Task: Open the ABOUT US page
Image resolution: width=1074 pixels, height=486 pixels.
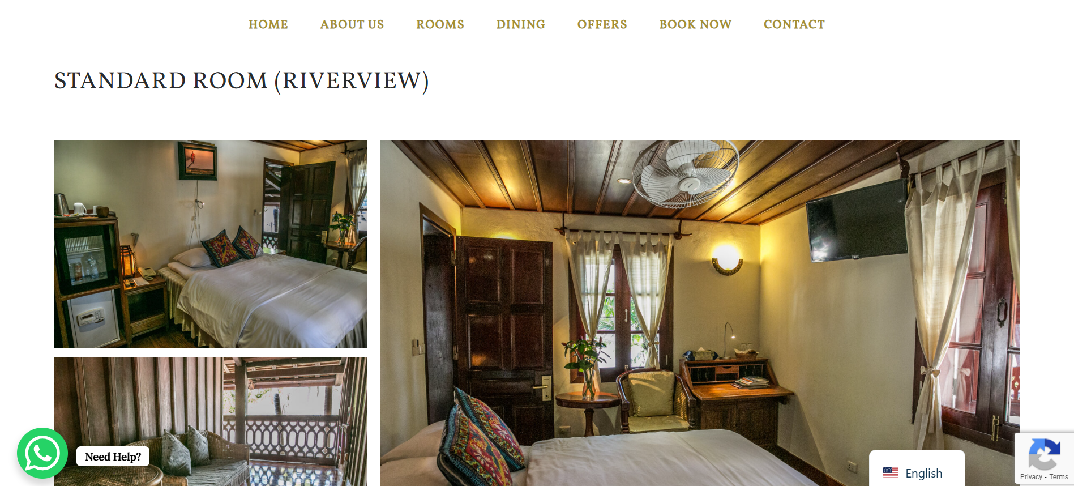Action: click(x=352, y=24)
